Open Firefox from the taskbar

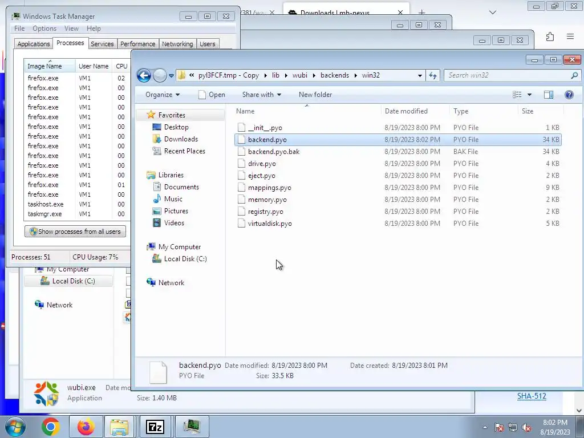86,427
